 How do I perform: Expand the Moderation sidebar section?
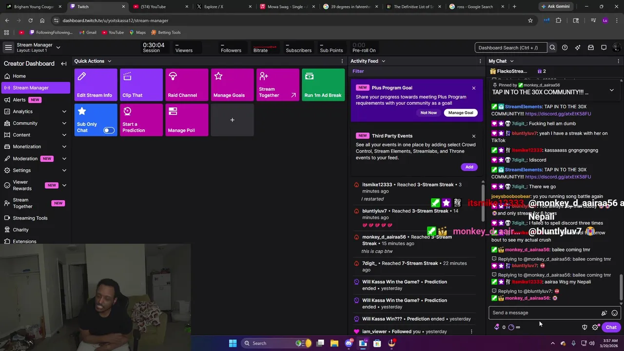coord(64,158)
